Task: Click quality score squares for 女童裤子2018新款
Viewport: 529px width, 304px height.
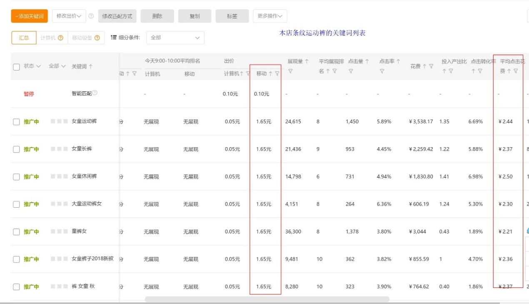Action: pyautogui.click(x=59, y=259)
